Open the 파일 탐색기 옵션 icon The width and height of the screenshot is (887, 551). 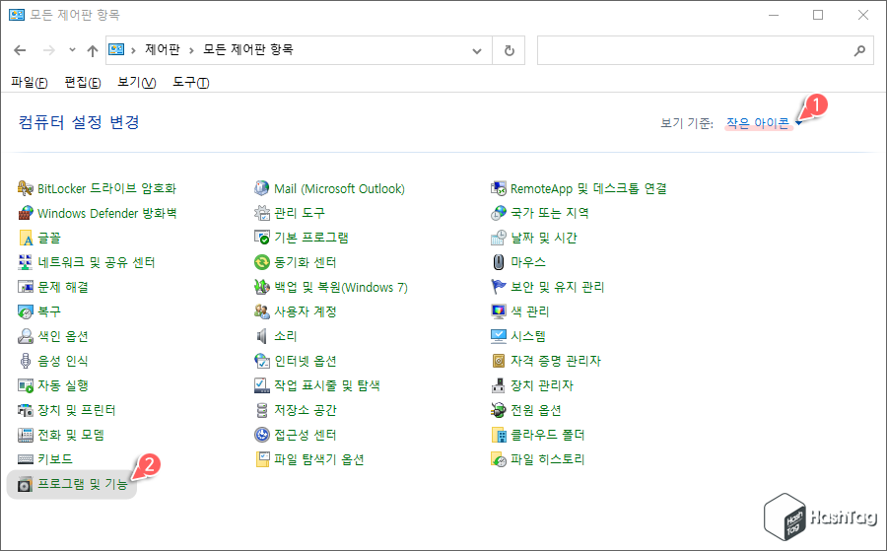pyautogui.click(x=261, y=459)
